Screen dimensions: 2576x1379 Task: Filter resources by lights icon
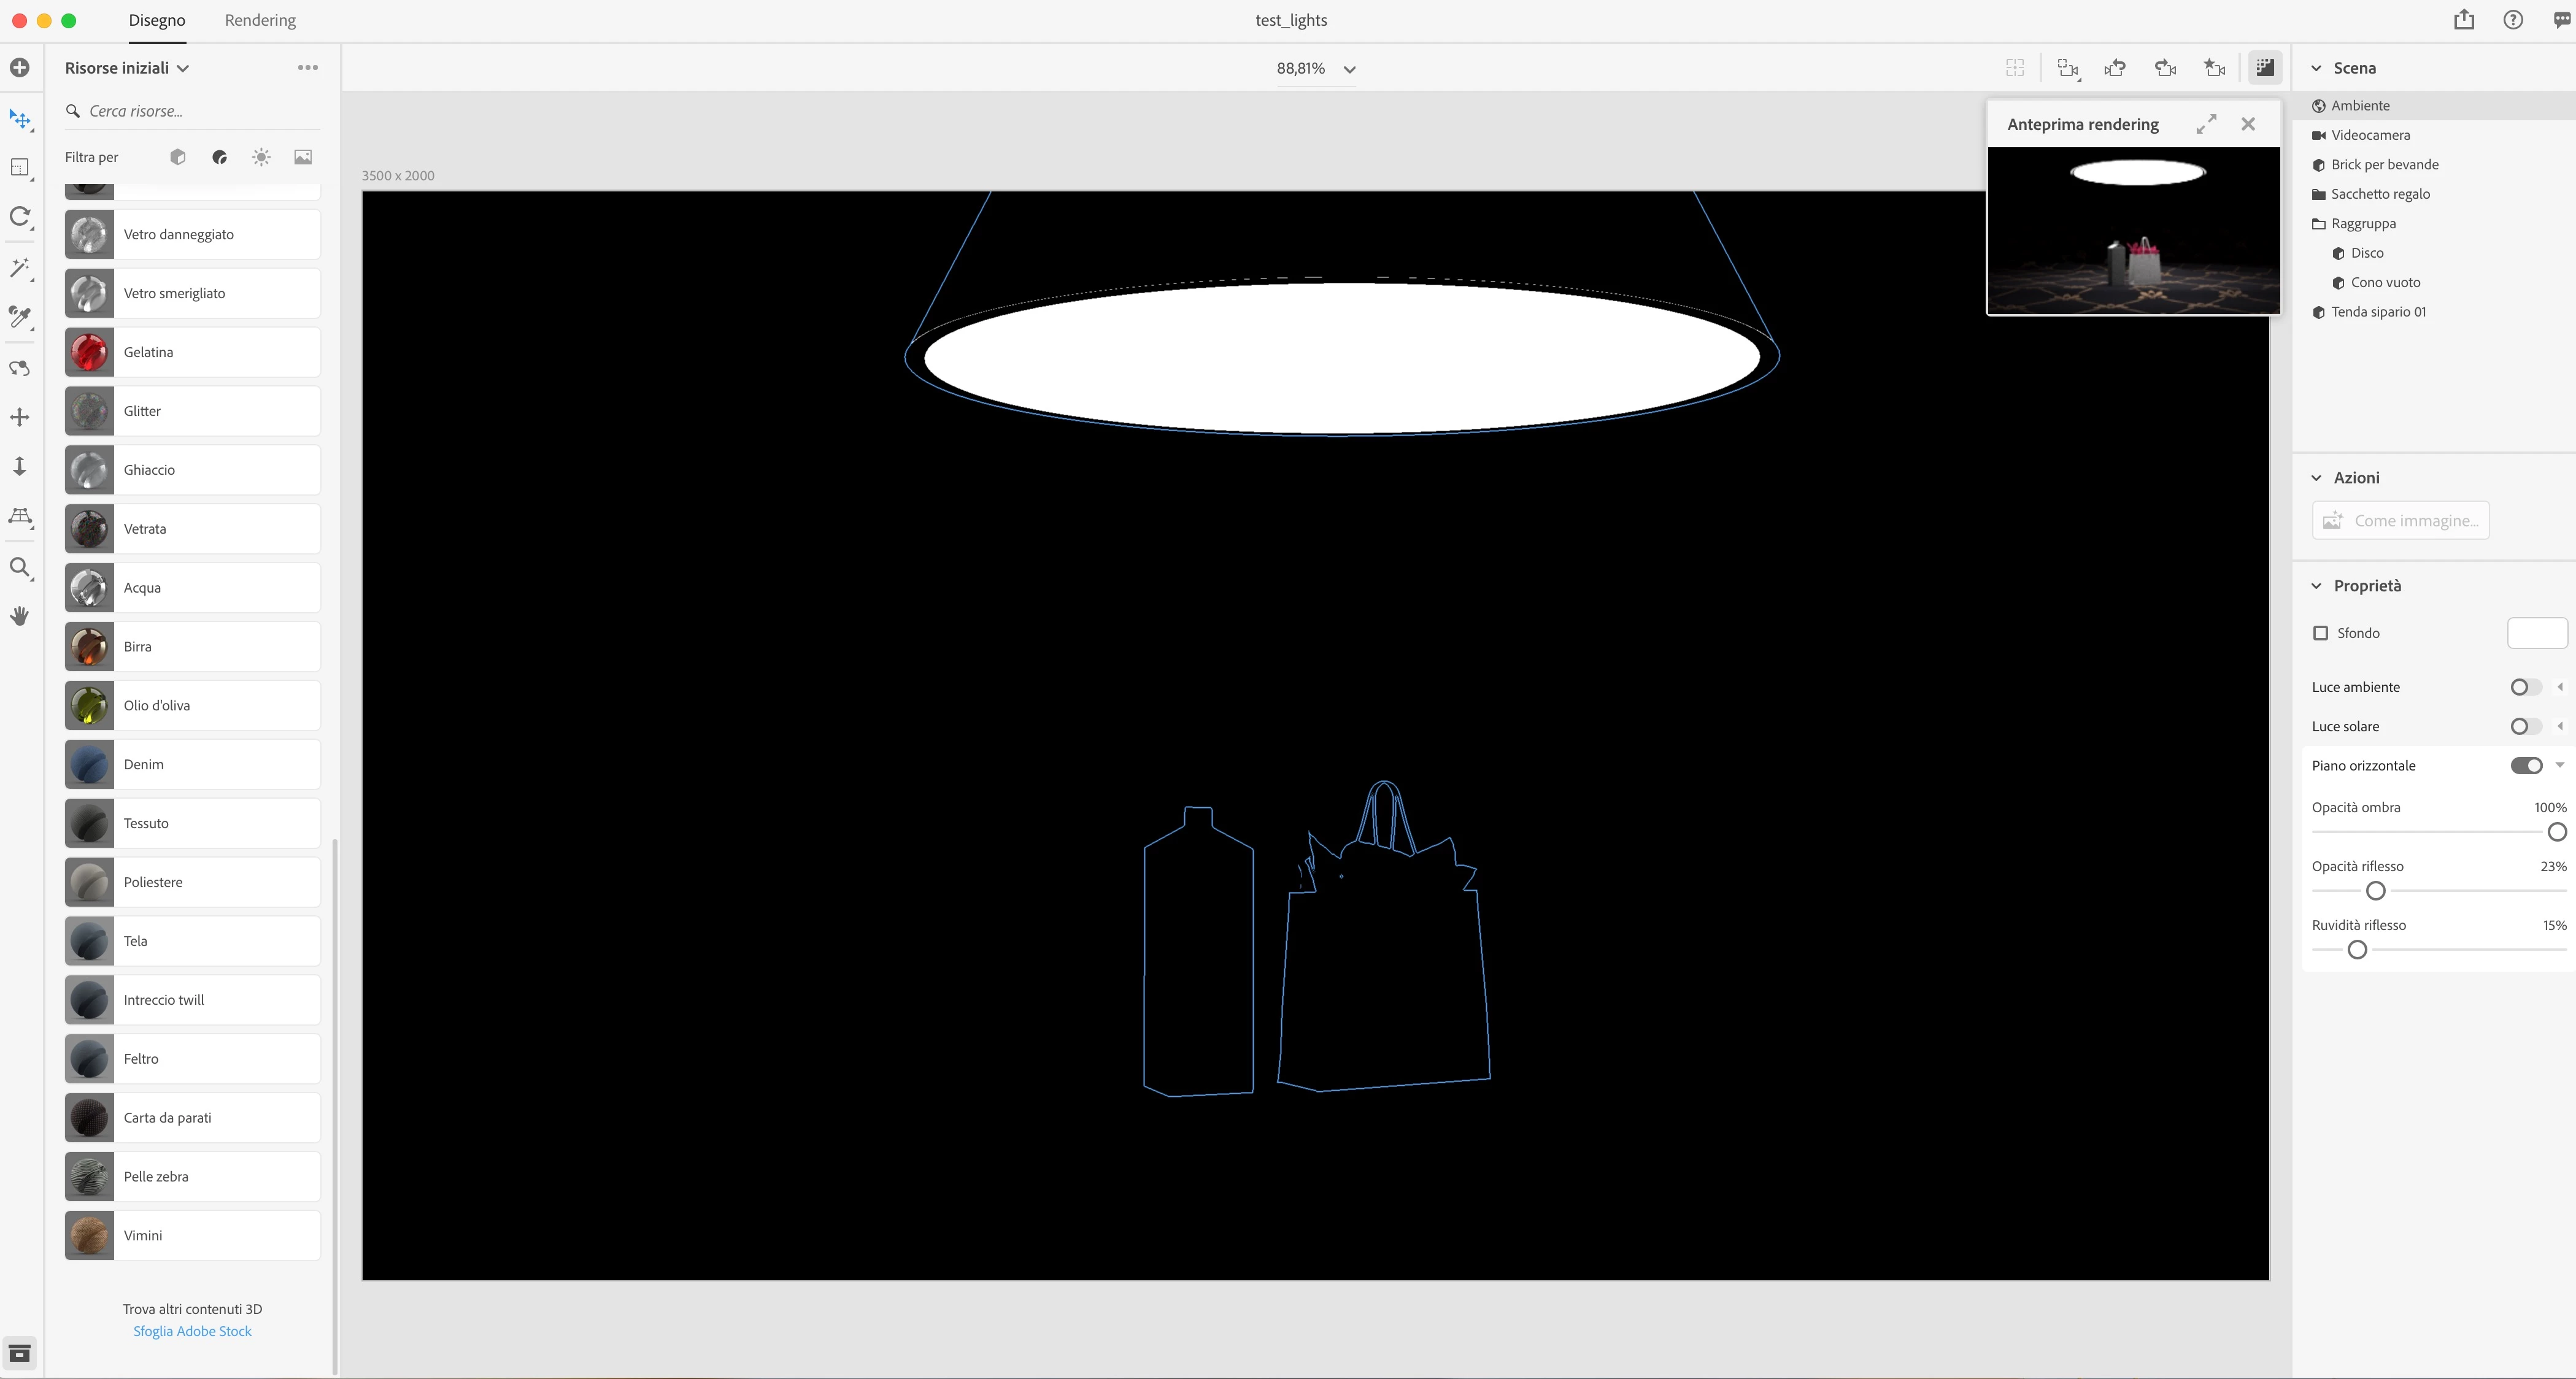point(261,157)
